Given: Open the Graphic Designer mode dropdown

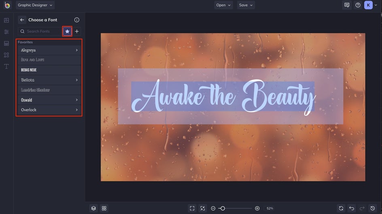Looking at the screenshot, I should (35, 5).
